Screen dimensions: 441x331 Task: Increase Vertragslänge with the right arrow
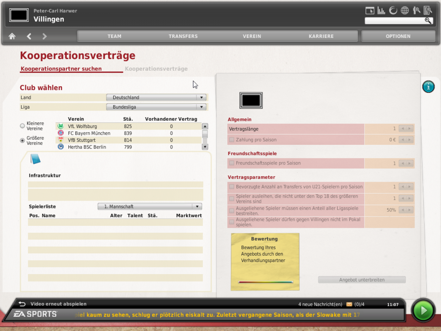[409, 129]
